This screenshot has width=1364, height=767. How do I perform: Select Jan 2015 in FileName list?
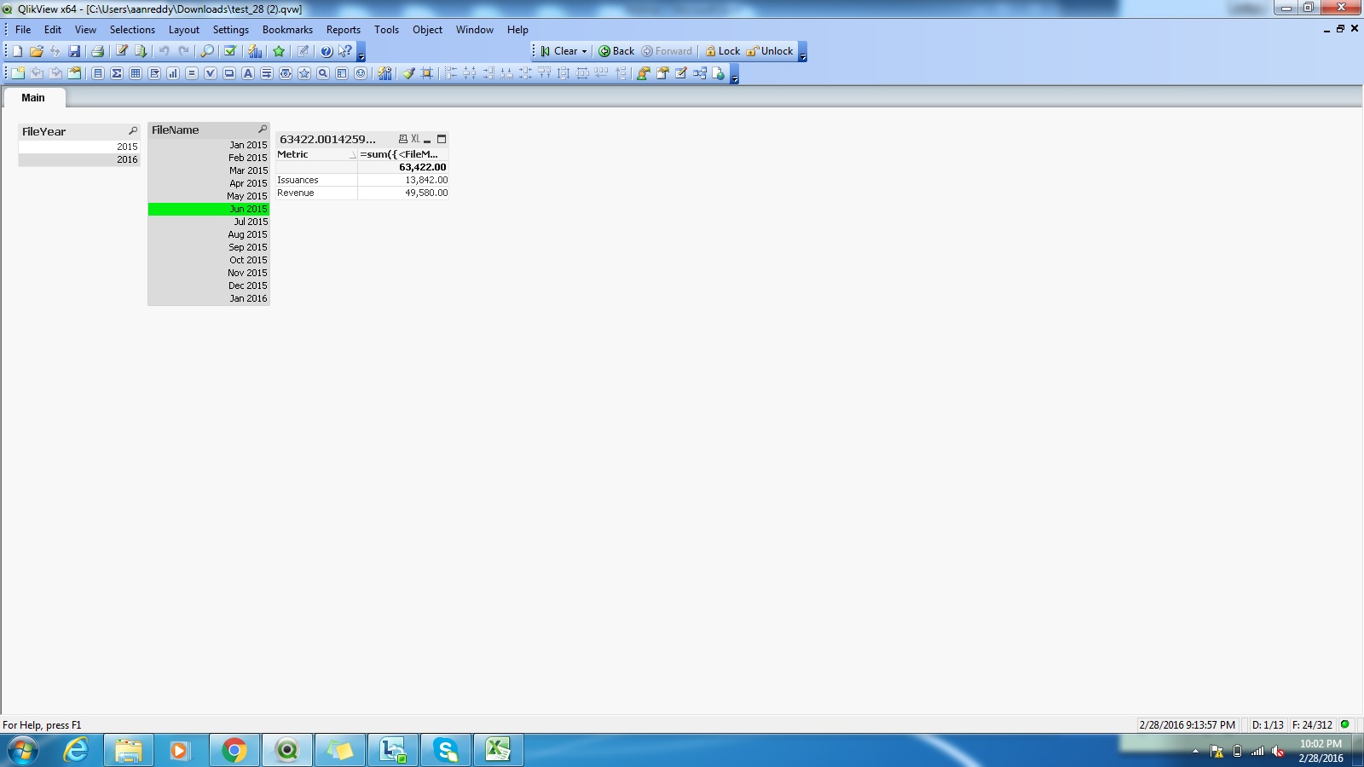(209, 145)
